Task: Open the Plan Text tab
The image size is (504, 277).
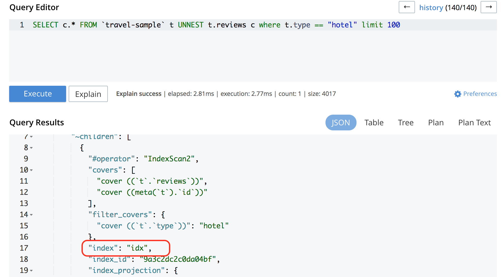Action: (x=474, y=122)
